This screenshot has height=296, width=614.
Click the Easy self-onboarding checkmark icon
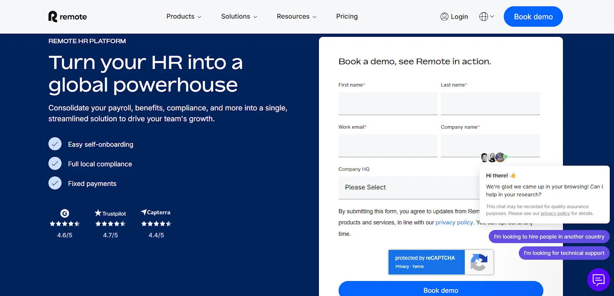[x=55, y=144]
